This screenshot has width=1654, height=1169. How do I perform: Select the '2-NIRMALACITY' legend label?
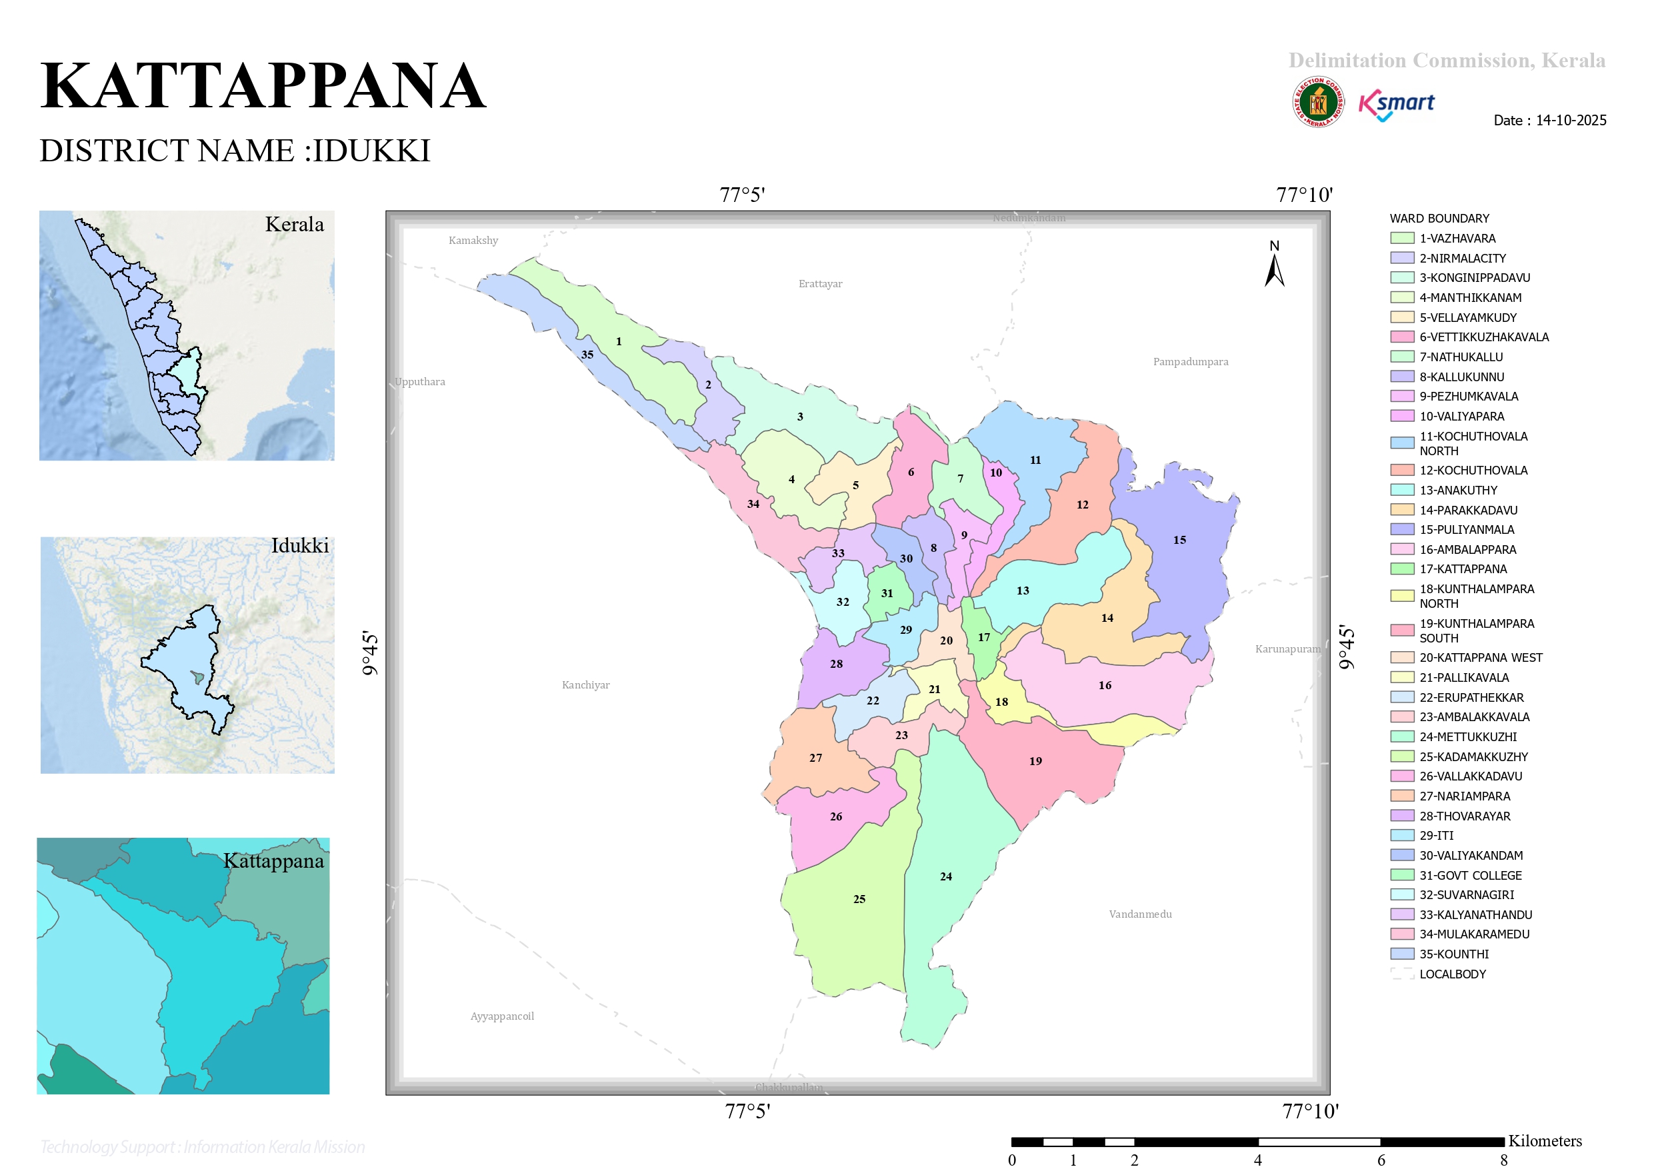tap(1463, 259)
